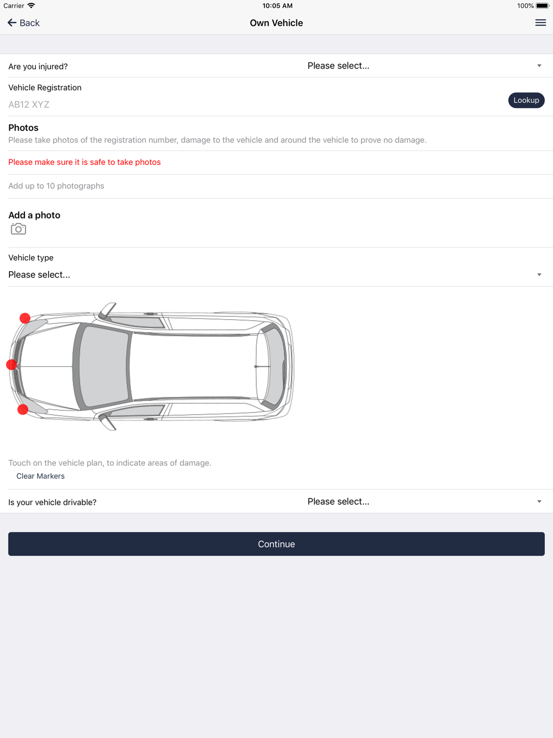Screen dimensions: 553x738
Task: Tap the Wi-Fi signal icon
Action: pyautogui.click(x=32, y=6)
